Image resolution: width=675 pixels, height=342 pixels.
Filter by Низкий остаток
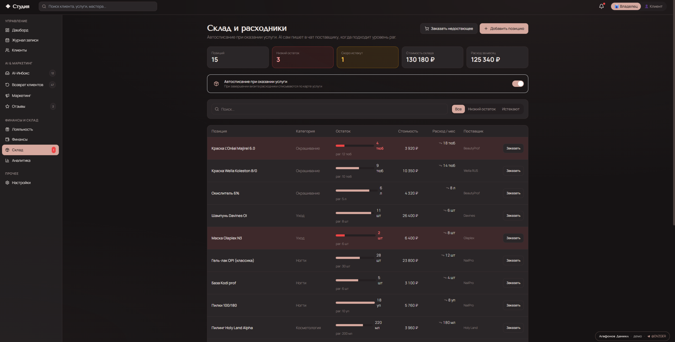pos(482,109)
